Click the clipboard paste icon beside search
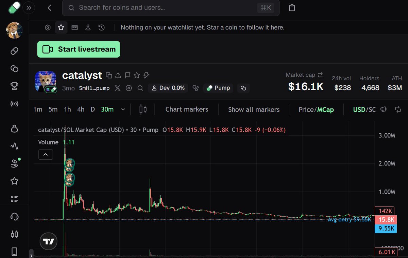This screenshot has width=408, height=258. (292, 8)
